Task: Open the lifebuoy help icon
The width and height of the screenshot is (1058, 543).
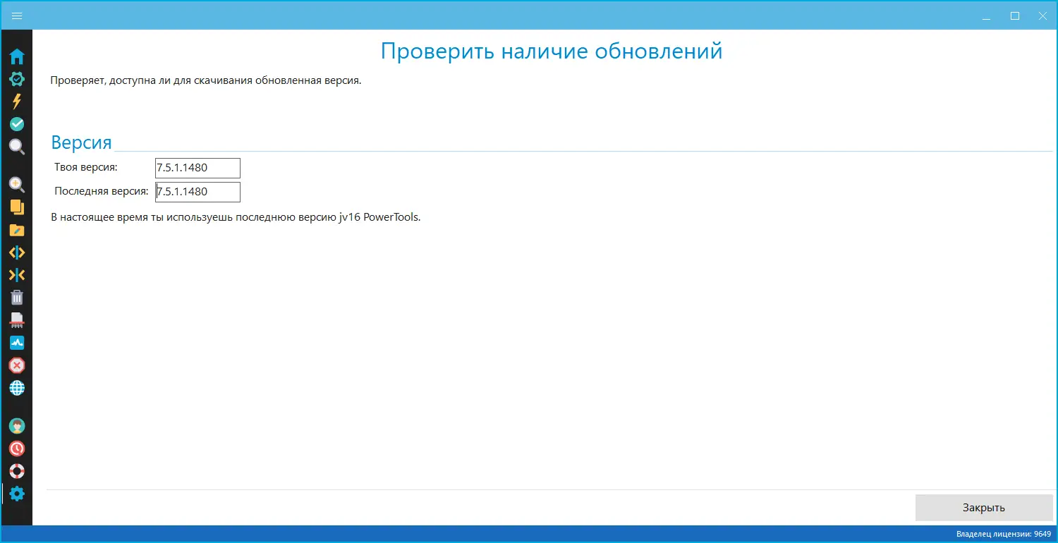Action: click(17, 471)
